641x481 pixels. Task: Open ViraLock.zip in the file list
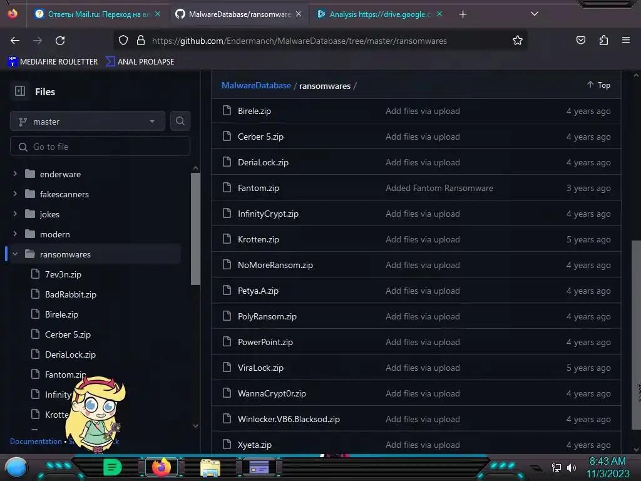260,368
